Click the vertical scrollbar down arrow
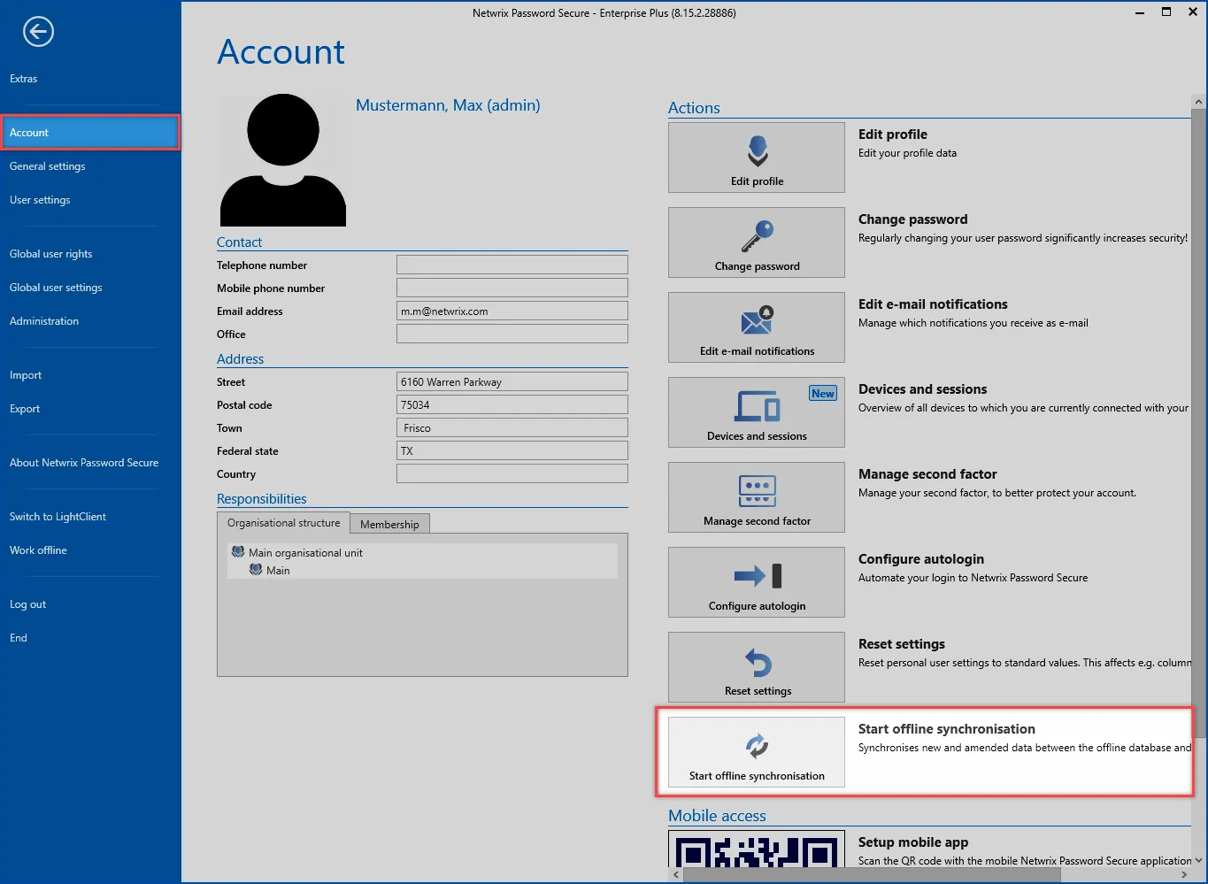This screenshot has width=1208, height=884. tap(1199, 860)
